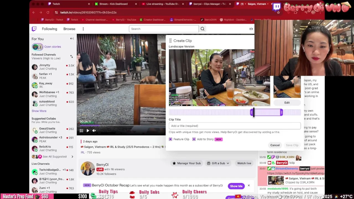This screenshot has width=354, height=199.
Task: Show Me the October Recap
Action: (x=236, y=186)
